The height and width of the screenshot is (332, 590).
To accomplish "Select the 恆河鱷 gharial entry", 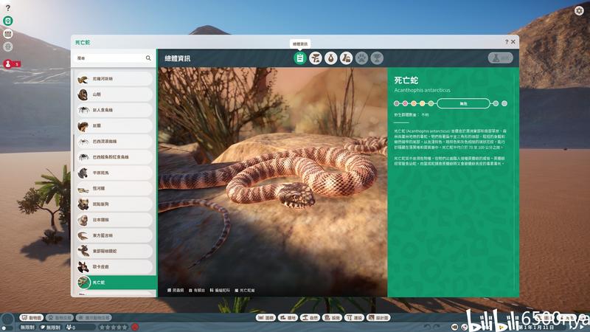I will [114, 189].
